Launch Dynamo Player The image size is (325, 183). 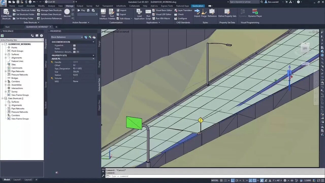coord(255,13)
